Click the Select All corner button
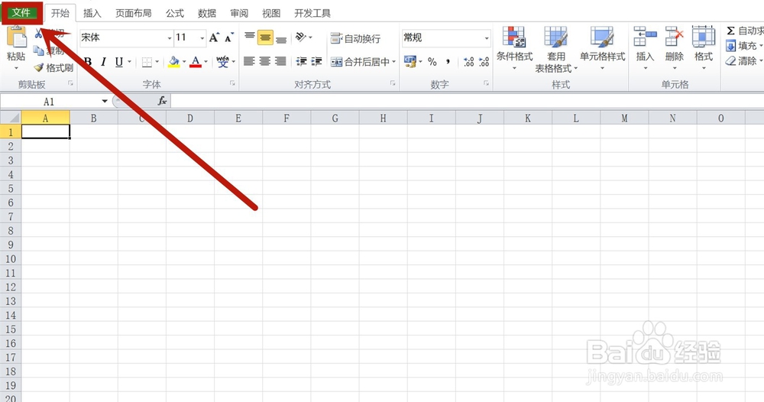The width and height of the screenshot is (764, 402). coord(11,118)
